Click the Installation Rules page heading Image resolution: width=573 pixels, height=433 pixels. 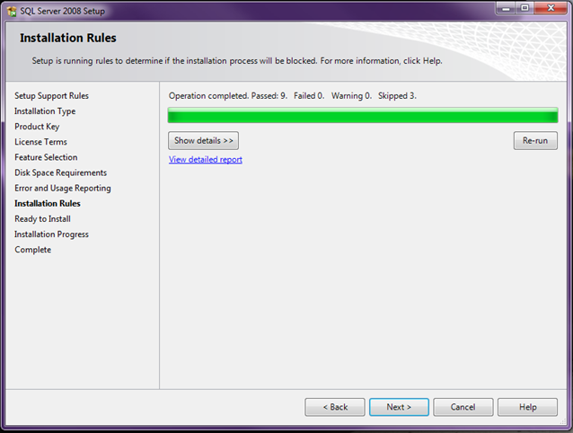click(68, 38)
